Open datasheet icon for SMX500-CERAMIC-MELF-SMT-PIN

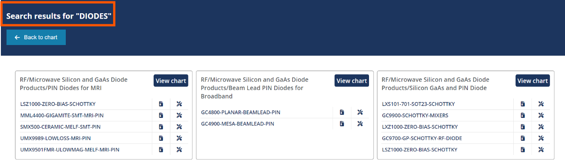pos(161,127)
